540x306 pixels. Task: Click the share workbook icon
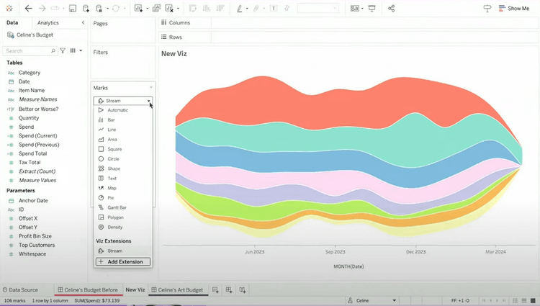click(x=391, y=9)
